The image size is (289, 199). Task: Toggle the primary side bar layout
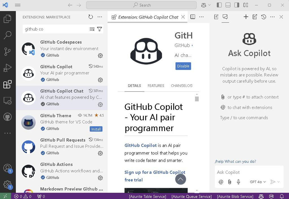[x=219, y=5]
